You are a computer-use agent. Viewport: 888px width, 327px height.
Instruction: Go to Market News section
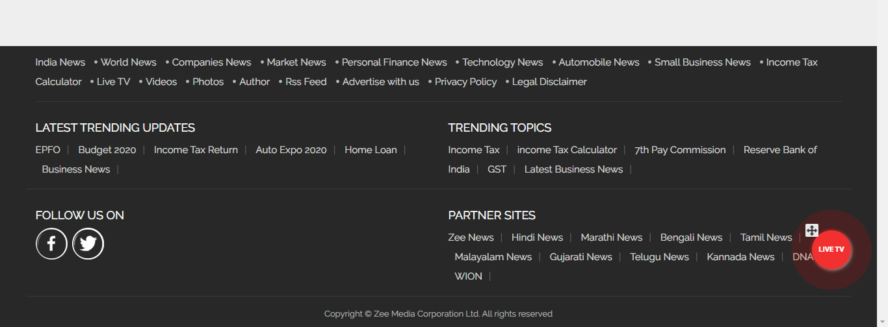pyautogui.click(x=296, y=62)
